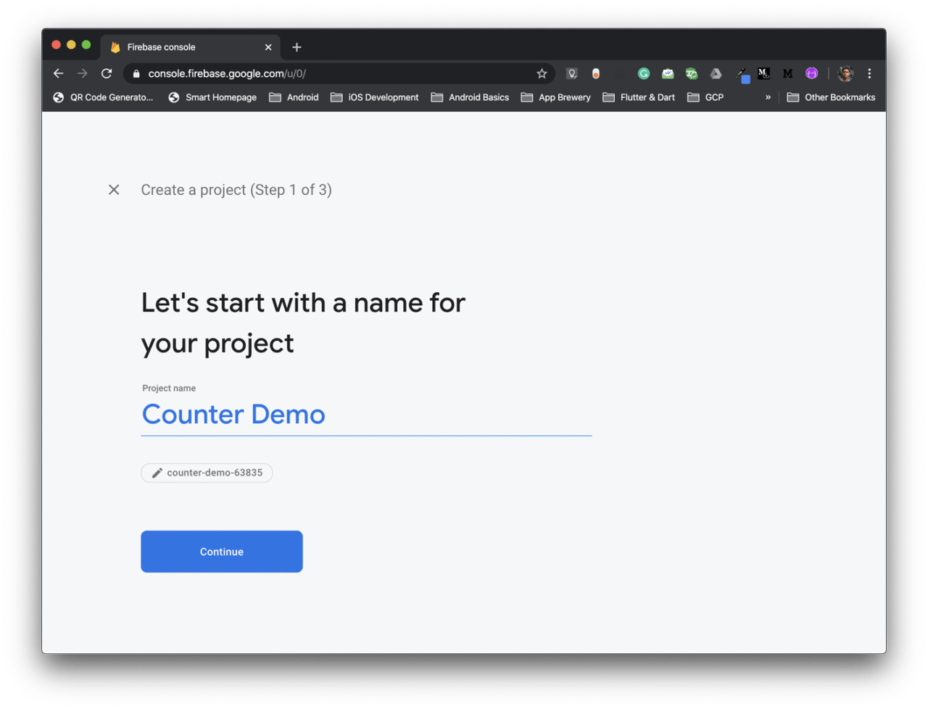The height and width of the screenshot is (709, 928).
Task: Open QR Code Generator bookmark
Action: click(103, 97)
